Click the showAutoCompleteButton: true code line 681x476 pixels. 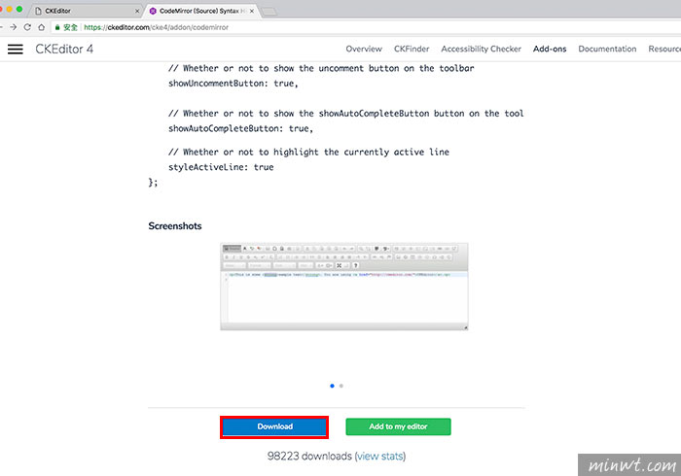click(240, 128)
